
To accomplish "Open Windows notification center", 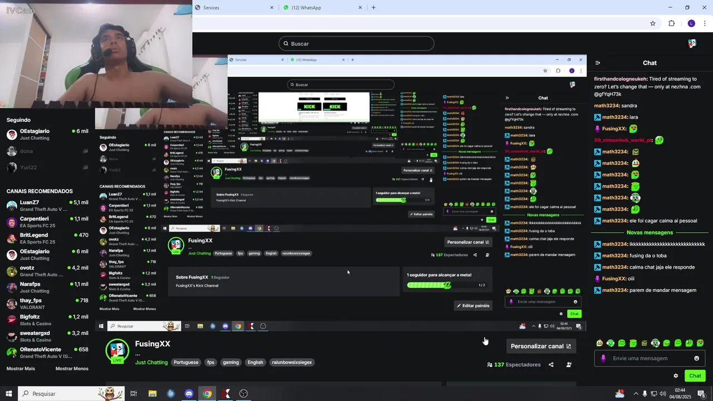I will 701,394.
